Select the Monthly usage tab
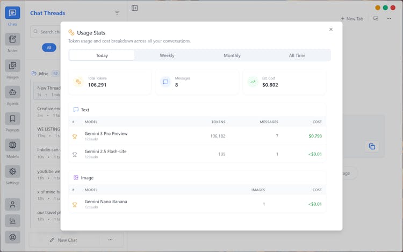403x252 pixels. click(232, 55)
